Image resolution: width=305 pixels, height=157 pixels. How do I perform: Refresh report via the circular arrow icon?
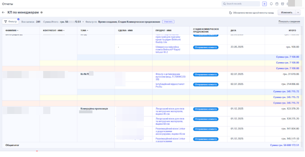(230, 13)
